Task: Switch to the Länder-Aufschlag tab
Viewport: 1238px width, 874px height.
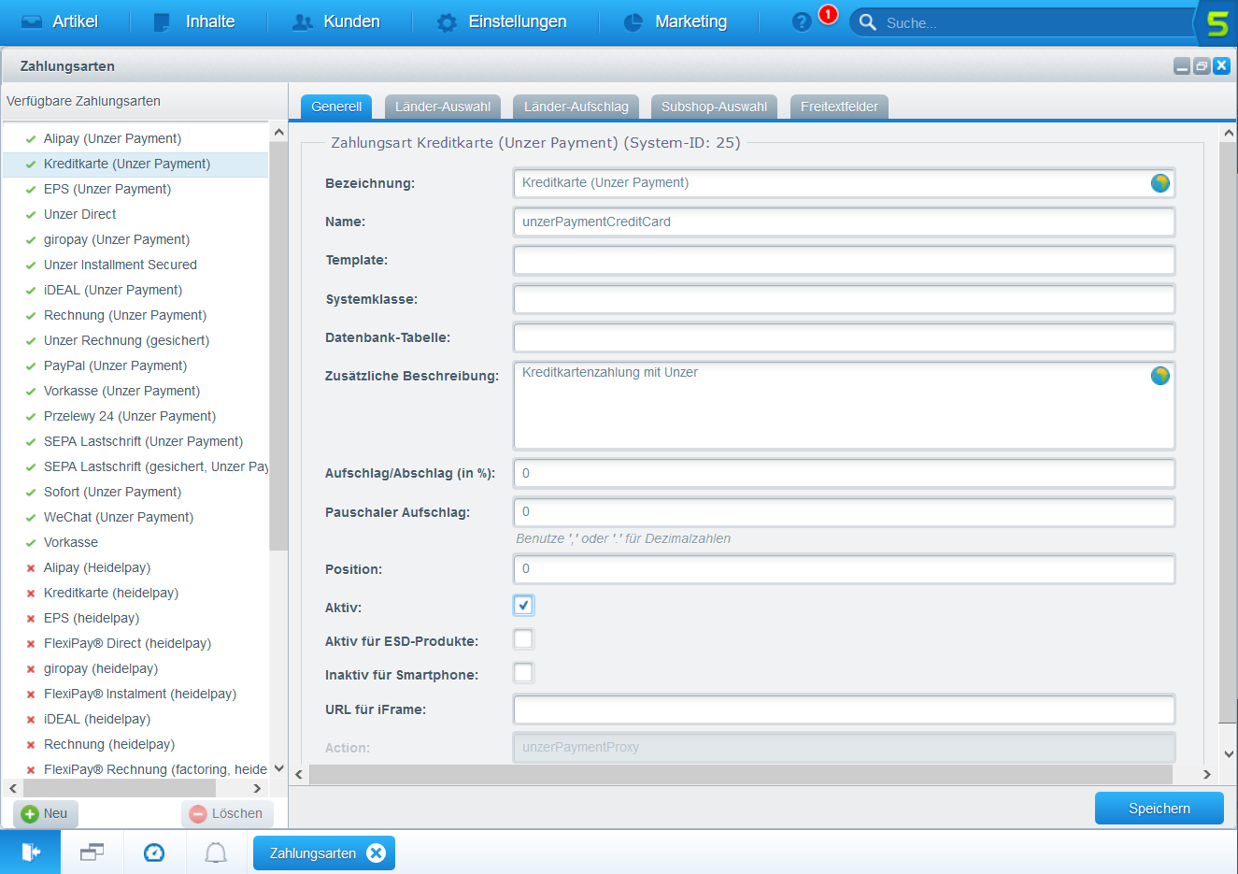Action: 576,107
